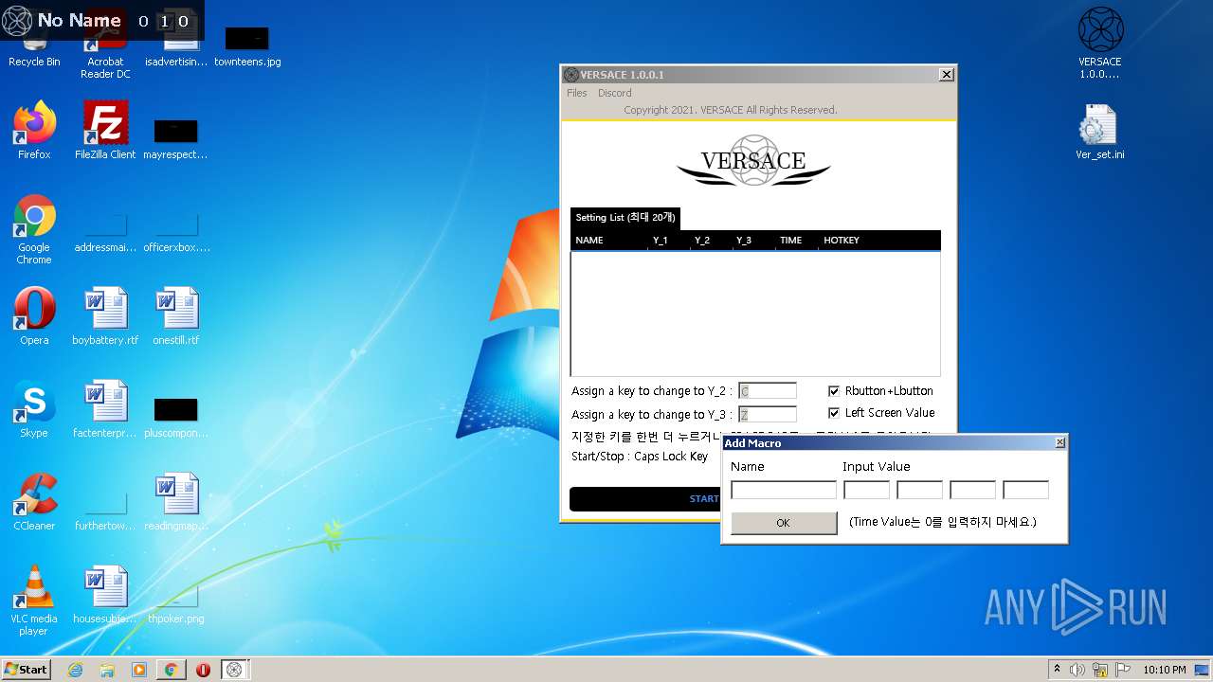Click the VERSACE logo banner

tap(754, 162)
